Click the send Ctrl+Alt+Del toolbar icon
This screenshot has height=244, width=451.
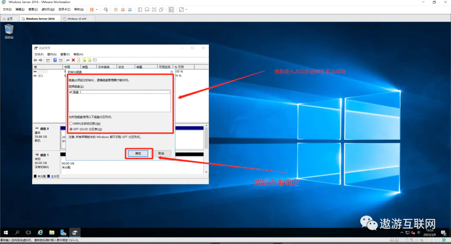(106, 10)
